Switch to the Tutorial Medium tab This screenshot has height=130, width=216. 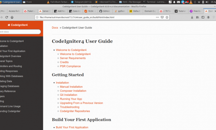click(x=180, y=11)
